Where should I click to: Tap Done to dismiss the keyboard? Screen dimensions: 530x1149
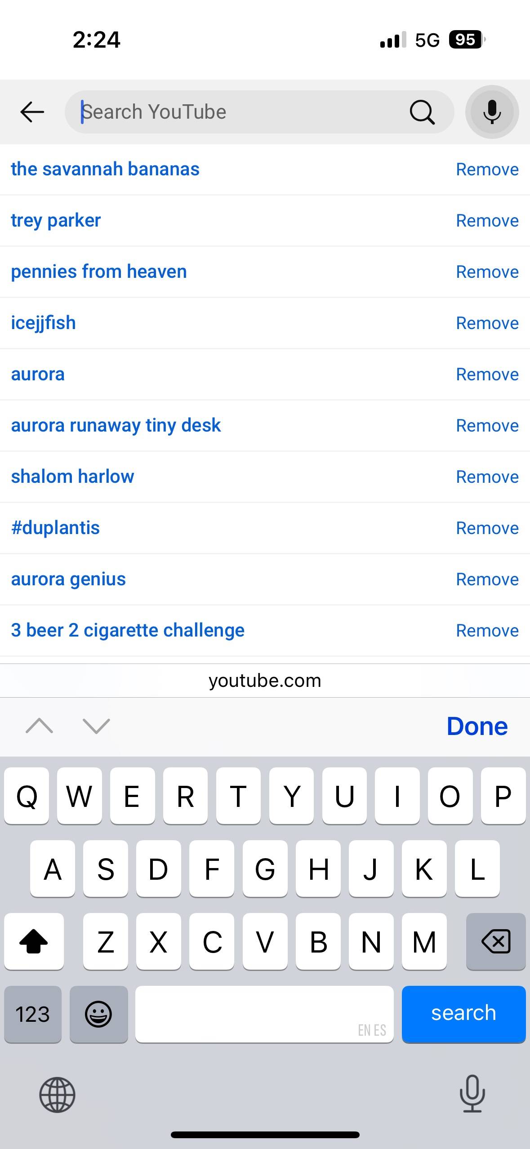coord(477,726)
